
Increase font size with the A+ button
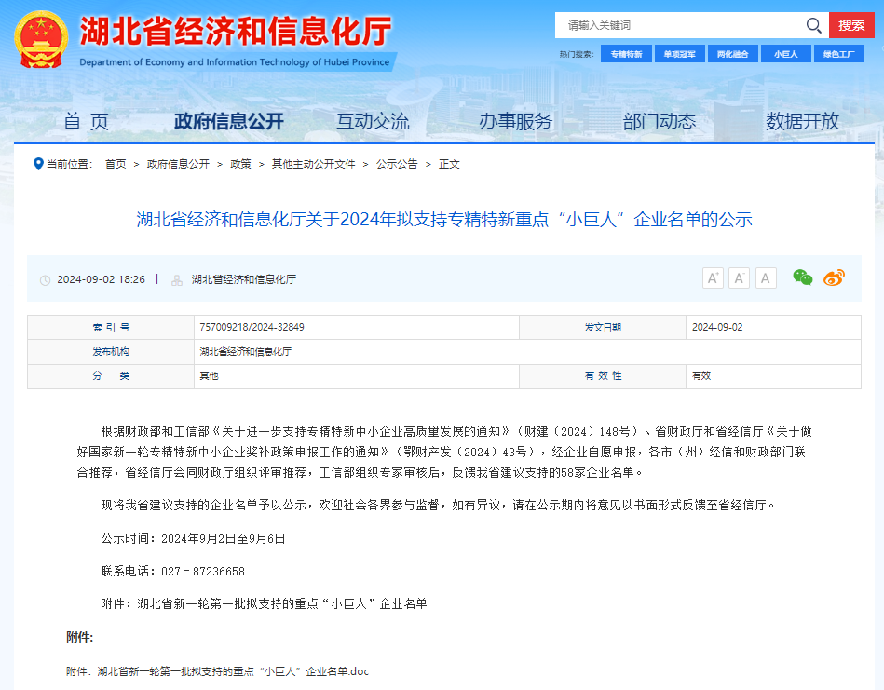click(x=713, y=277)
